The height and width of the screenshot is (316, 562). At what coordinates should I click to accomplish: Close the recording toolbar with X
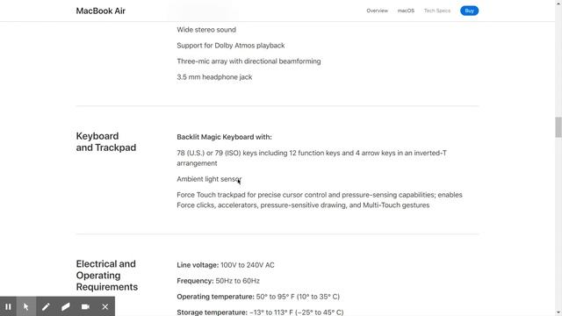click(105, 306)
